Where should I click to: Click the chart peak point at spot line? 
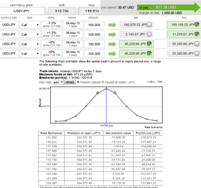pyautogui.click(x=106, y=88)
